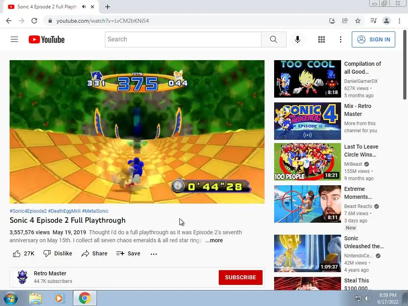Open YouTube settings three-dot menu
The height and width of the screenshot is (306, 408).
(x=340, y=39)
